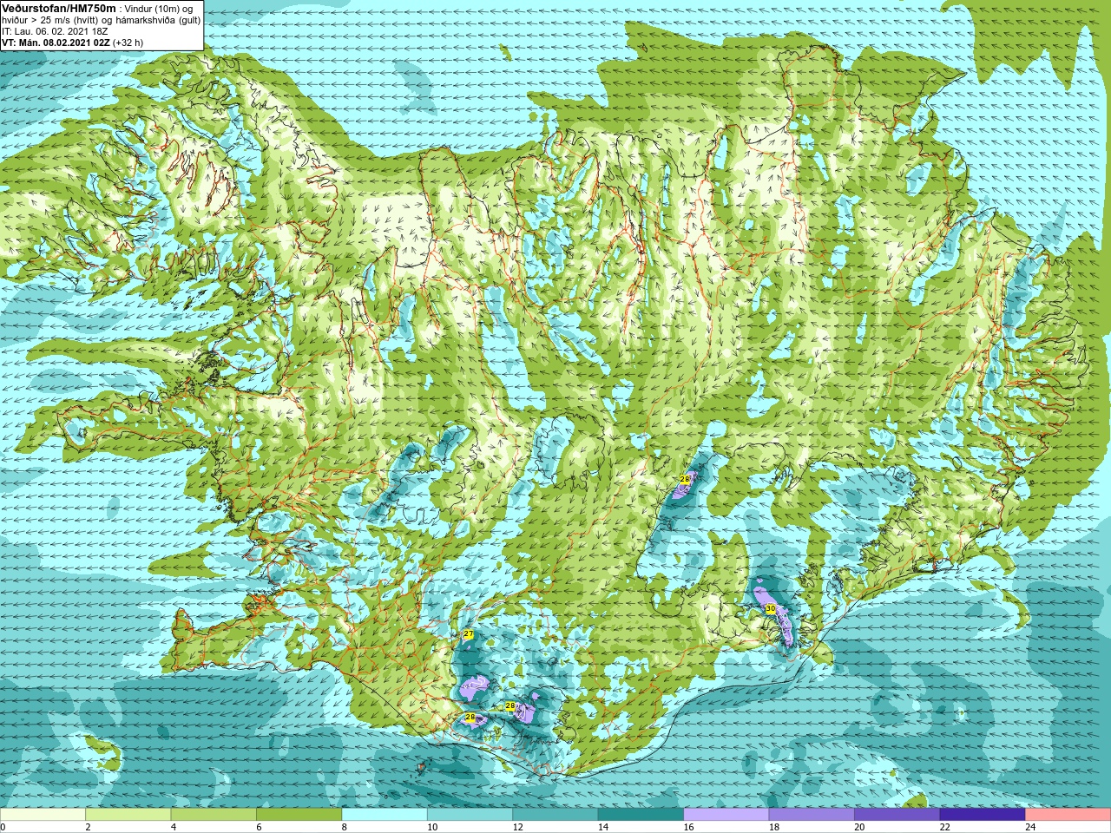The image size is (1111, 833).
Task: Select the 8–10 m/s light cyan legend swatch
Action: coord(385,815)
